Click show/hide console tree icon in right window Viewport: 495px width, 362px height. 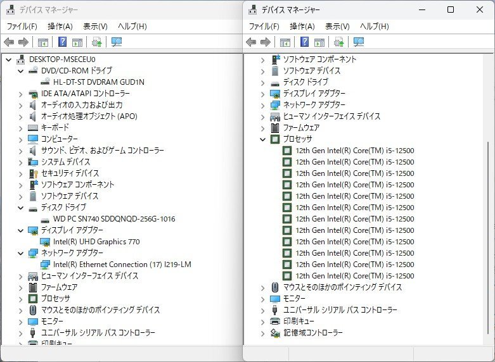pos(285,42)
